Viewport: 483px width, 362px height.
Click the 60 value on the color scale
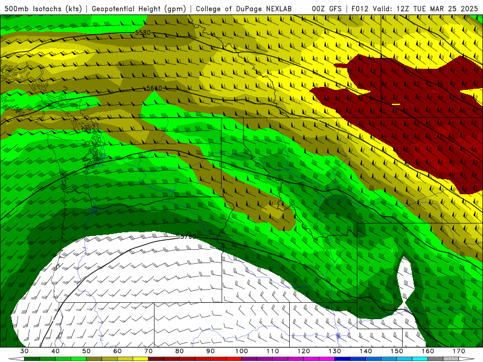coord(117,351)
